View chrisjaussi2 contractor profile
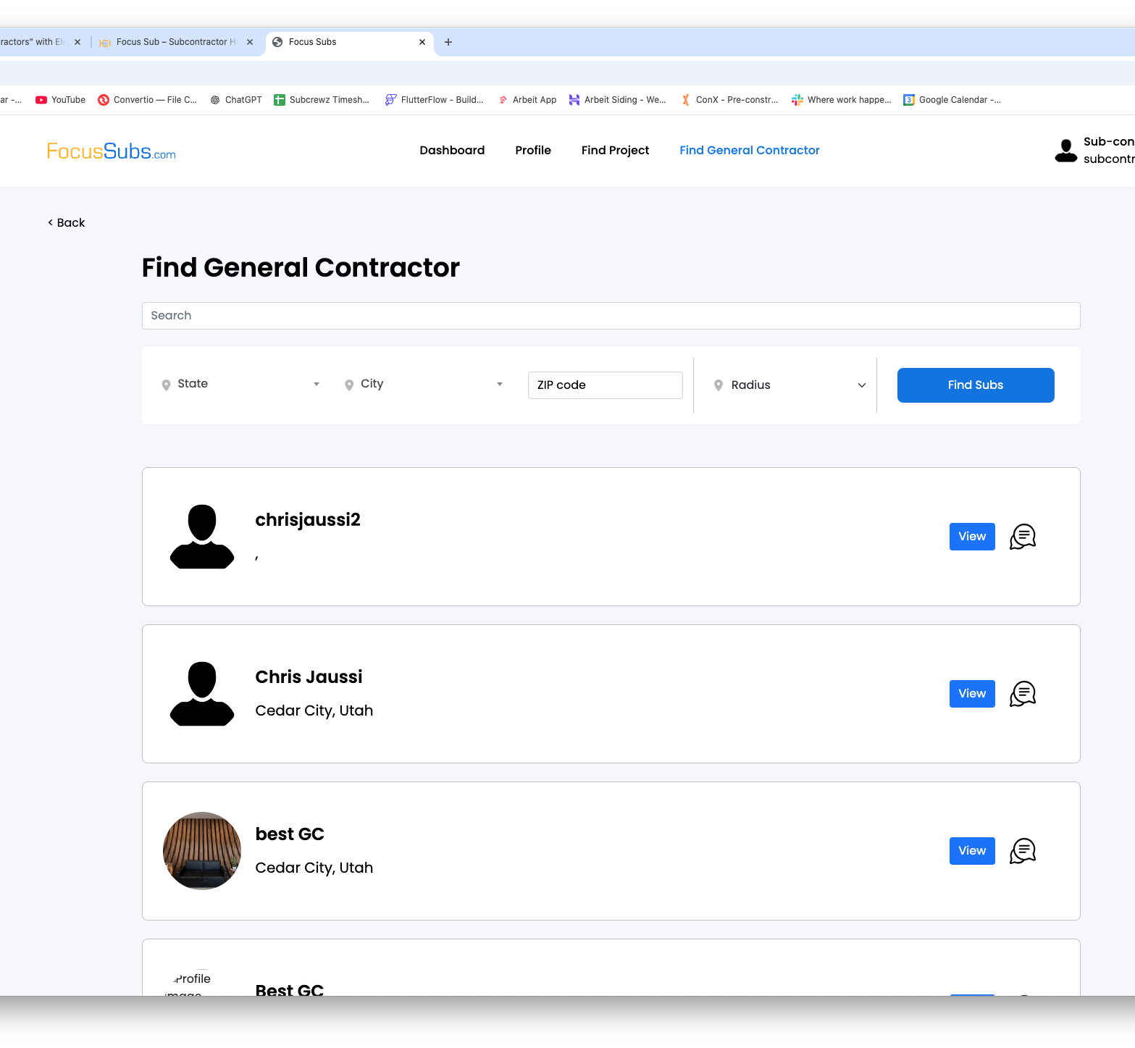 pos(971,537)
